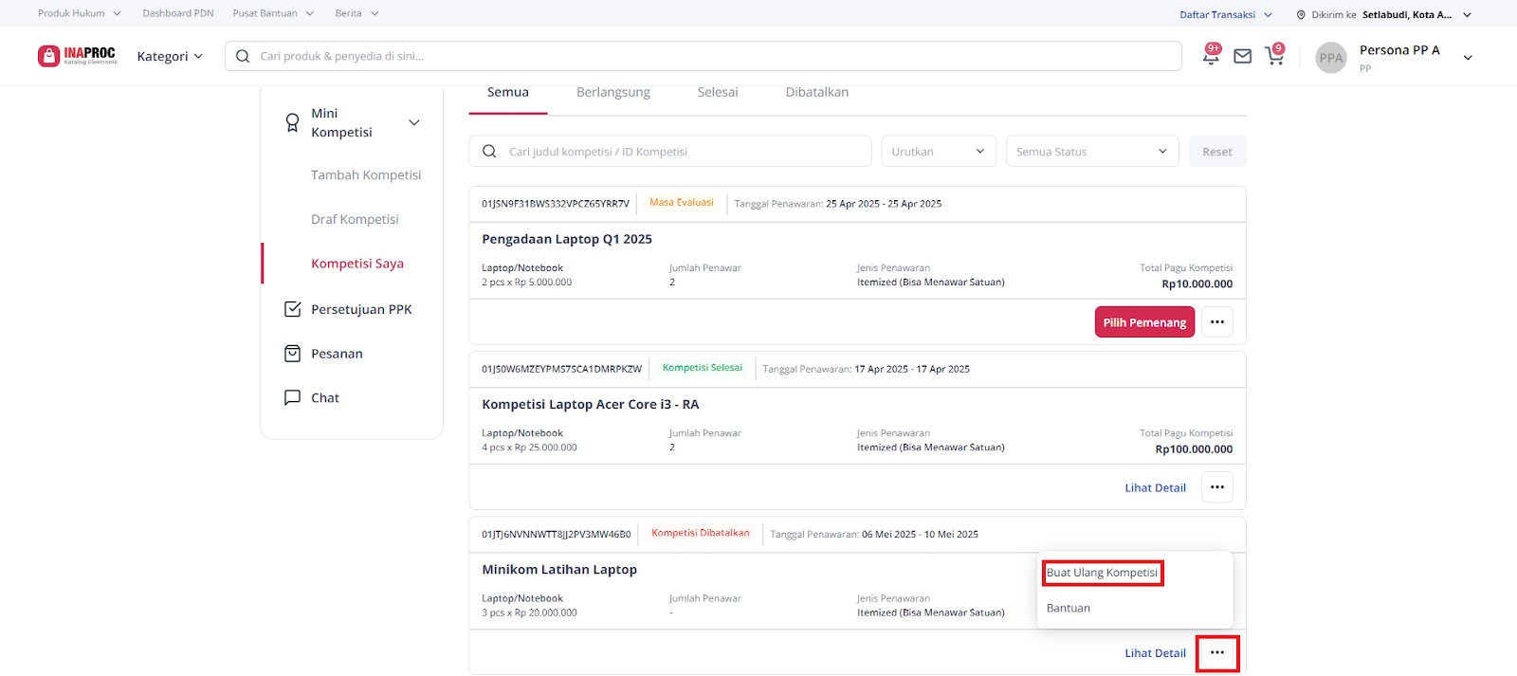Click the Pilih Pemenang button
This screenshot has height=676, width=1517.
tap(1144, 322)
